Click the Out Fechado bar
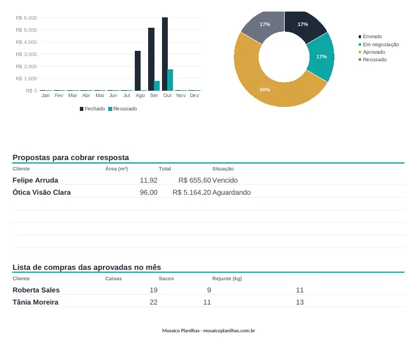 click(165, 54)
